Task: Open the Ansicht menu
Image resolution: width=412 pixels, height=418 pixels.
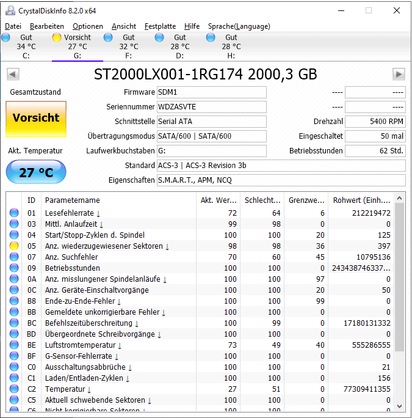Action: point(124,26)
